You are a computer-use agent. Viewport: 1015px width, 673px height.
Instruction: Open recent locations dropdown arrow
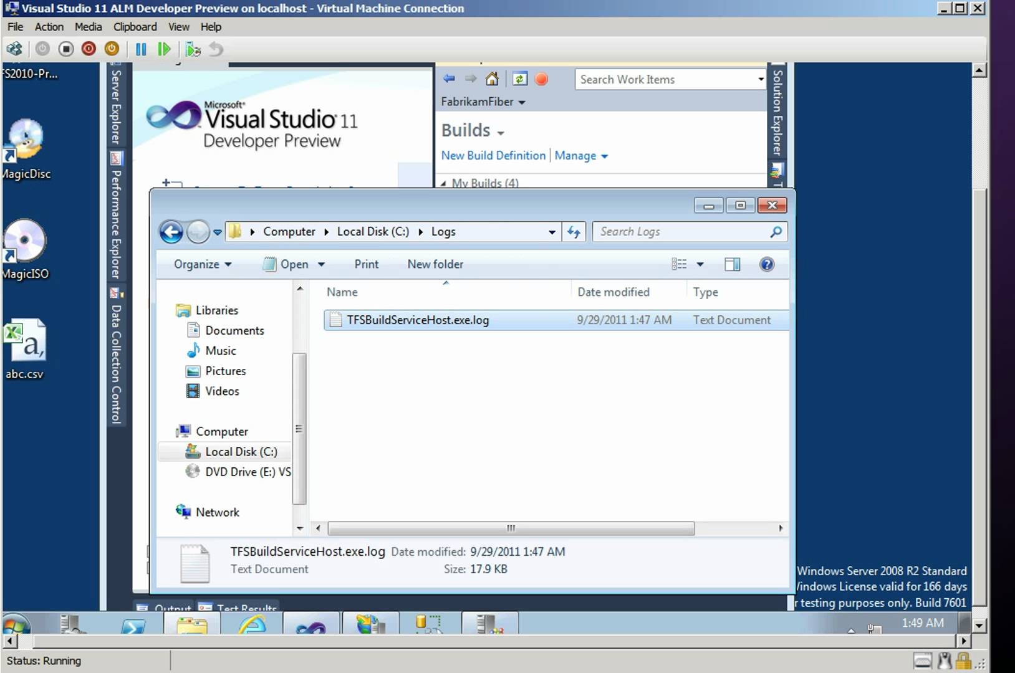217,232
